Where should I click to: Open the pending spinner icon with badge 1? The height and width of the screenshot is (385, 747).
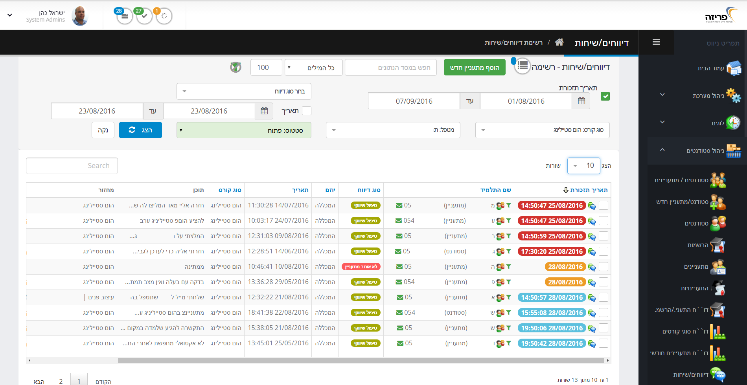[x=164, y=16]
